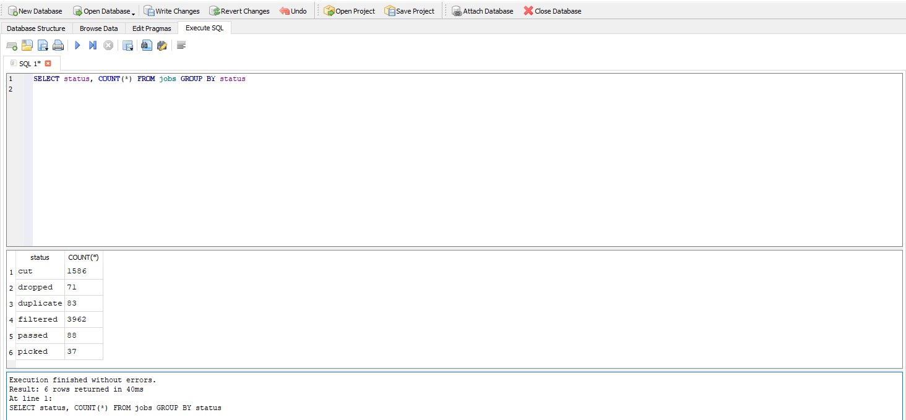This screenshot has height=420, width=906.
Task: Click Close Database button
Action: [x=553, y=11]
